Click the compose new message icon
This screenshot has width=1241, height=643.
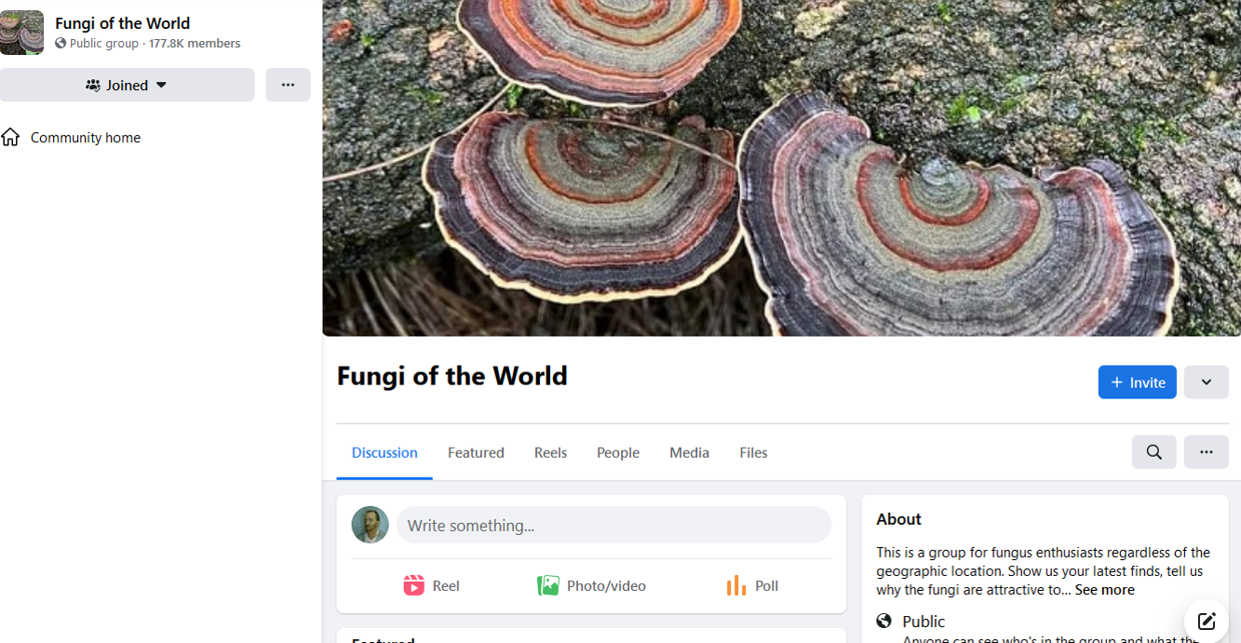click(1207, 622)
